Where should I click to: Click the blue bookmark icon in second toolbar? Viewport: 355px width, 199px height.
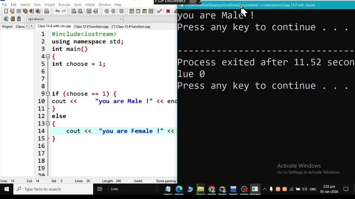[x=19, y=19]
